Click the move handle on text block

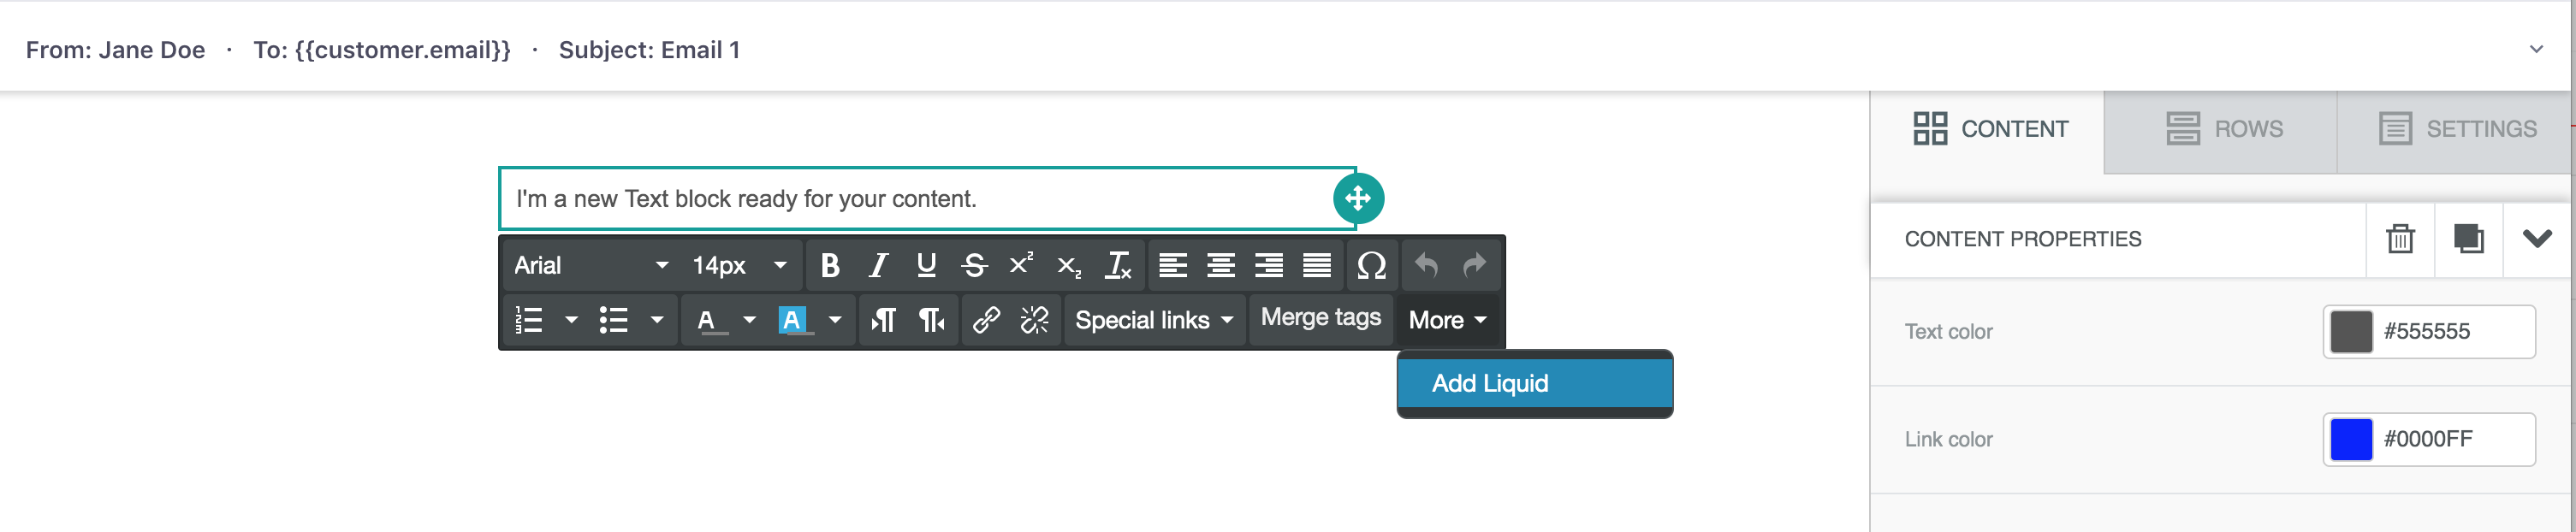[x=1358, y=198]
